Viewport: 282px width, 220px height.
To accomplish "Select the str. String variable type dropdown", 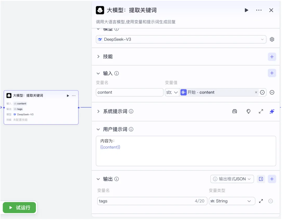I will click(x=232, y=201).
